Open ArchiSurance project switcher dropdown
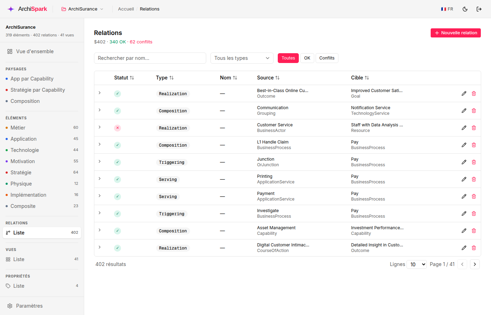Image resolution: width=491 pixels, height=315 pixels. tap(82, 9)
